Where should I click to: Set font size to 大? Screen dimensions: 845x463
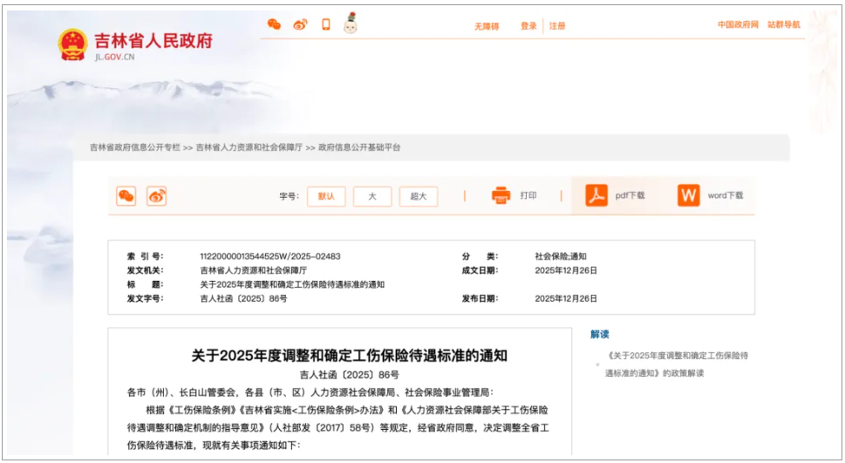click(x=372, y=196)
